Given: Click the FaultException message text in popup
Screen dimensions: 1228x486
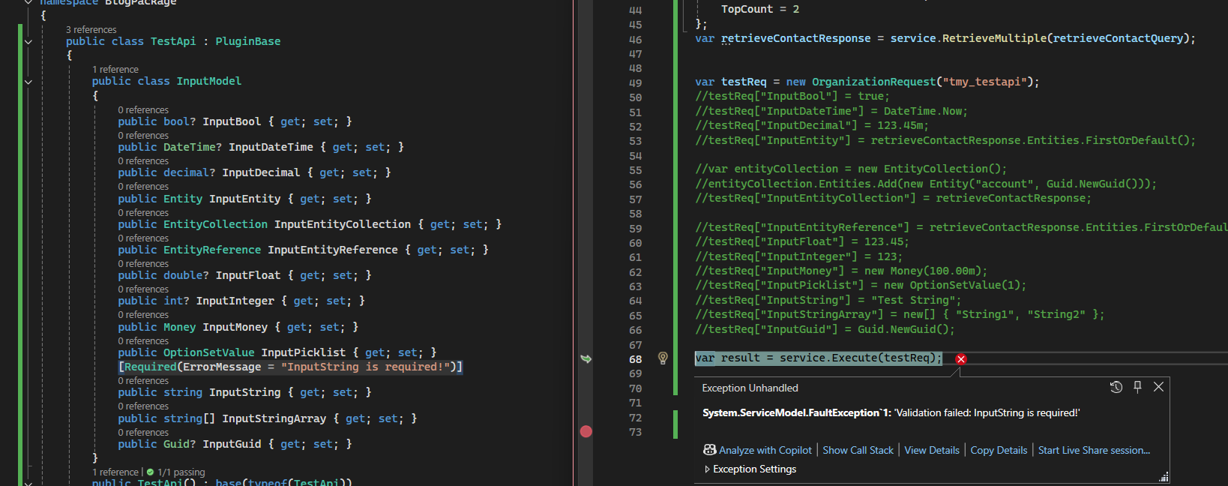Looking at the screenshot, I should pos(891,412).
